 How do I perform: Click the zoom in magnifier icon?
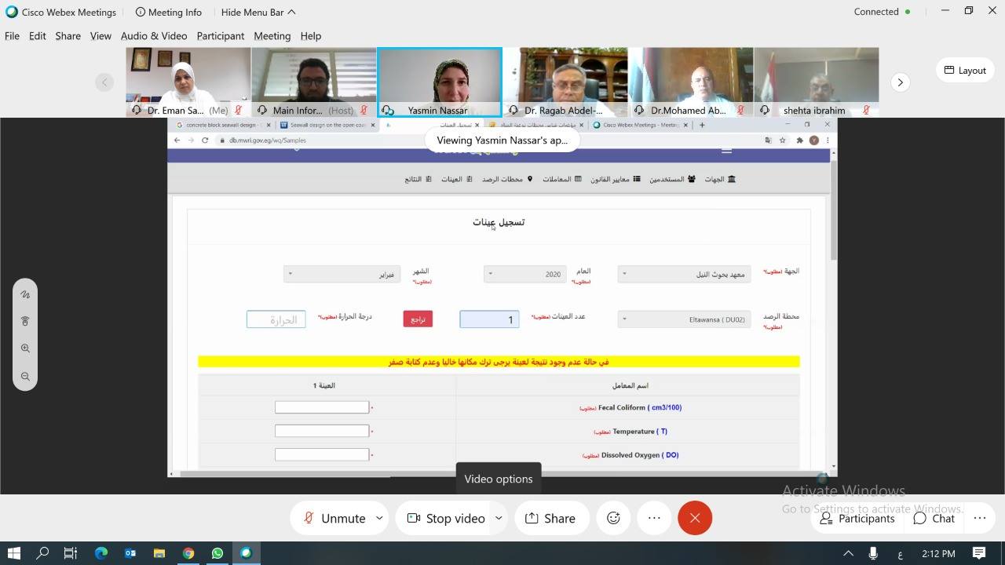25,348
